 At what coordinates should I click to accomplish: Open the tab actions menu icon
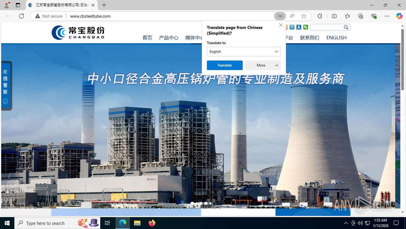click(18, 5)
